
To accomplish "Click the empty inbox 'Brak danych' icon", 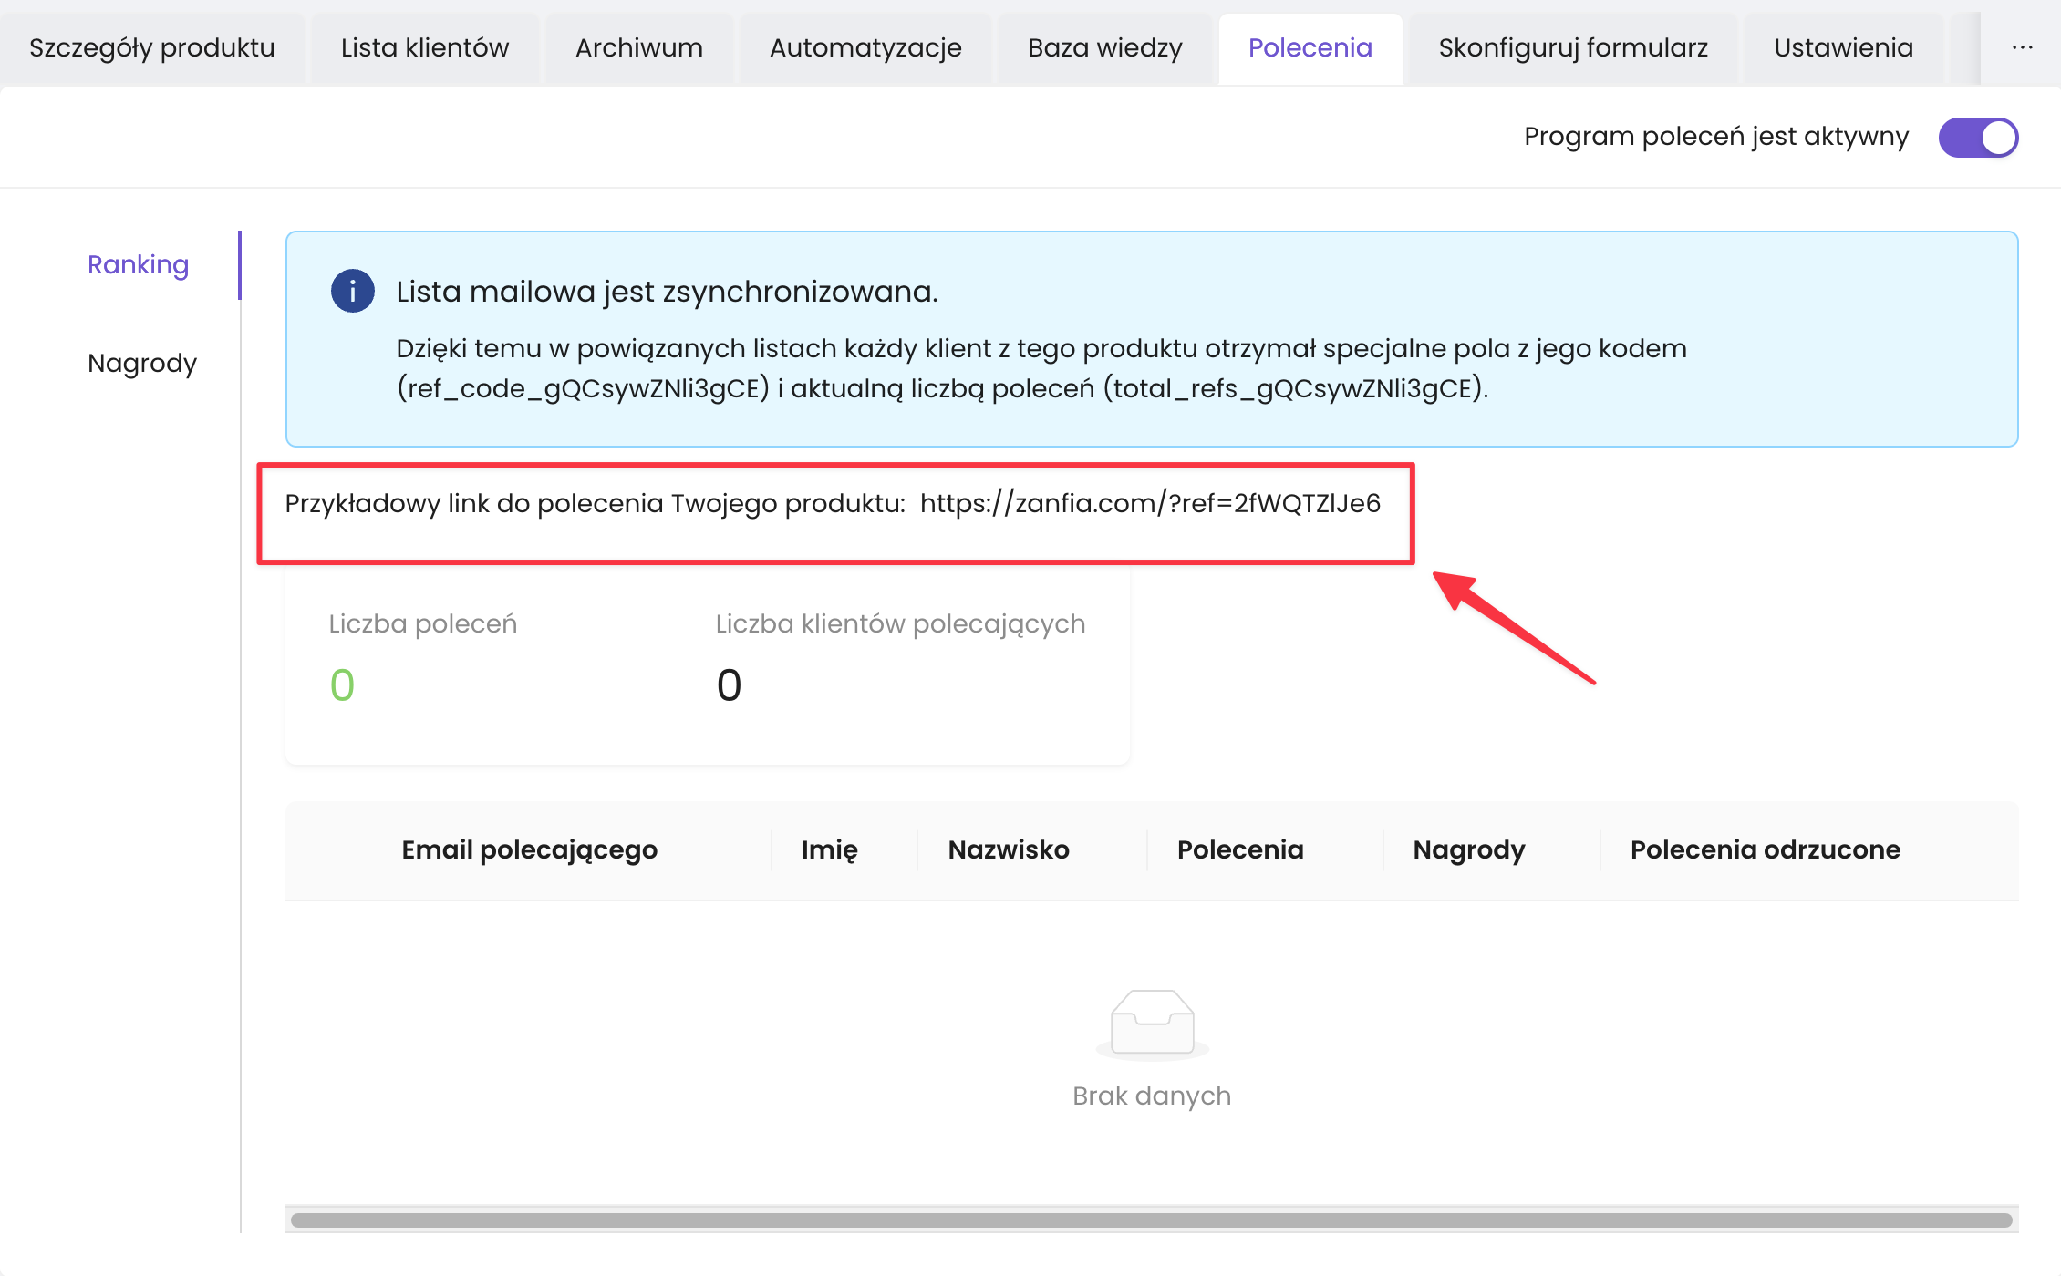I will 1152,1023.
